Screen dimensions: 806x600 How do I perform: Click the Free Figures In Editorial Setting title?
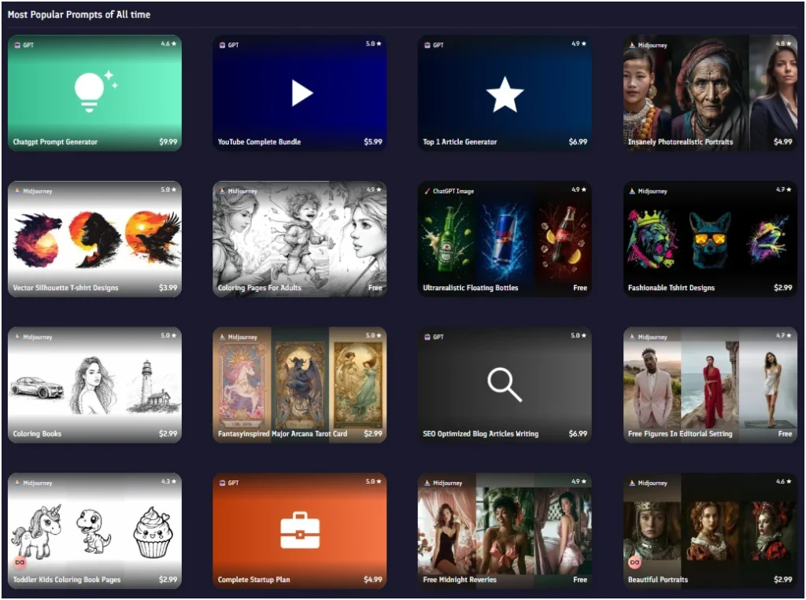coord(678,433)
